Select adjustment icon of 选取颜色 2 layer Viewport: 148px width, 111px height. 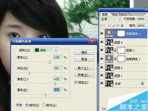pos(109,33)
